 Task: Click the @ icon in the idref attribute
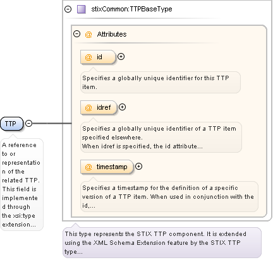(88, 107)
